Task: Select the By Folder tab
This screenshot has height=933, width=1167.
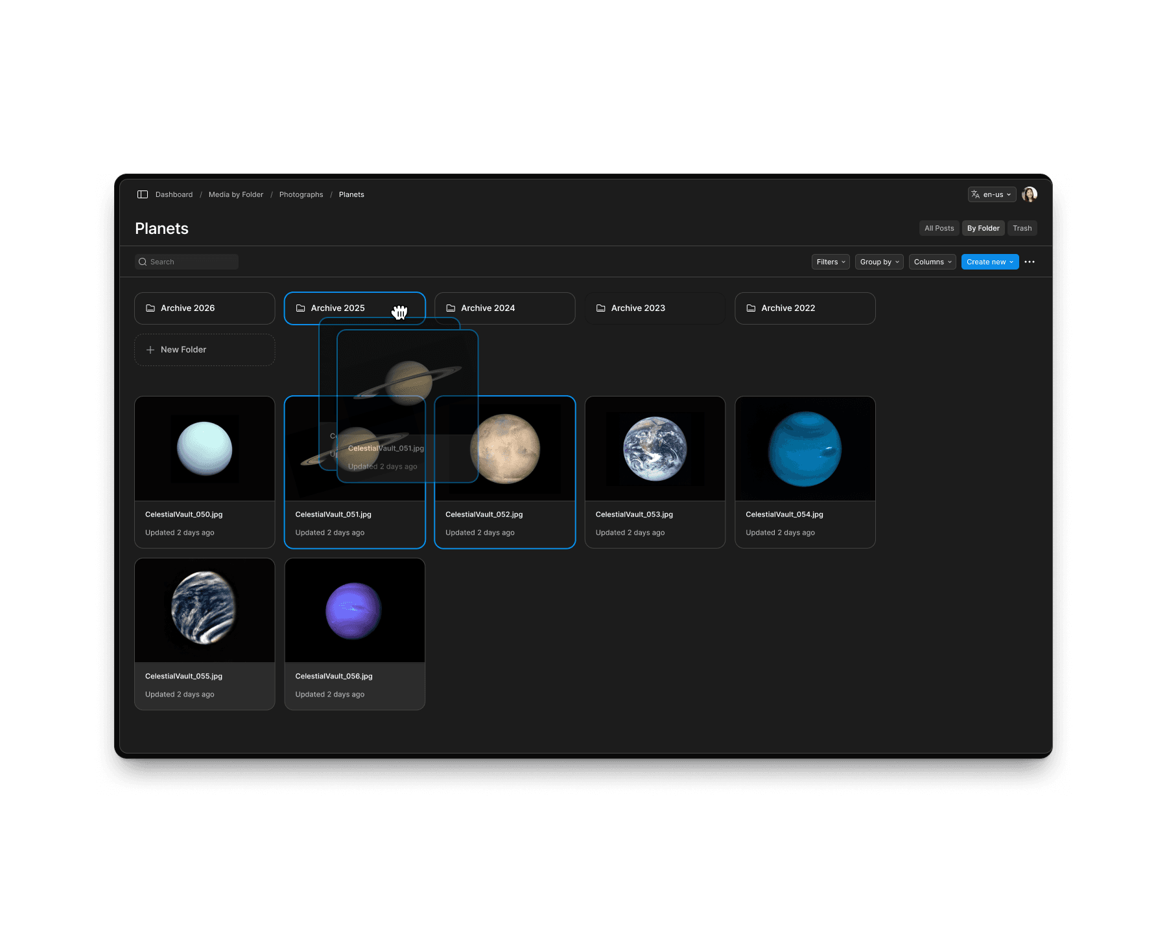Action: tap(983, 228)
